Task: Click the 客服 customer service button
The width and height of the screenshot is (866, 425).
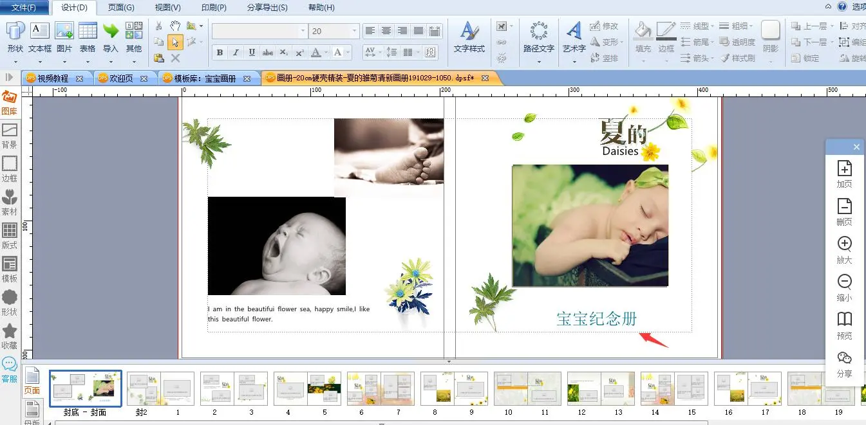Action: (x=9, y=370)
